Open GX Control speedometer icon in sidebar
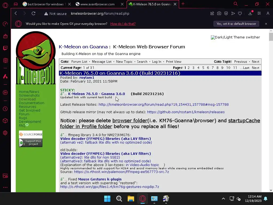Viewport: 273px width, 205px height. [x=5, y=24]
